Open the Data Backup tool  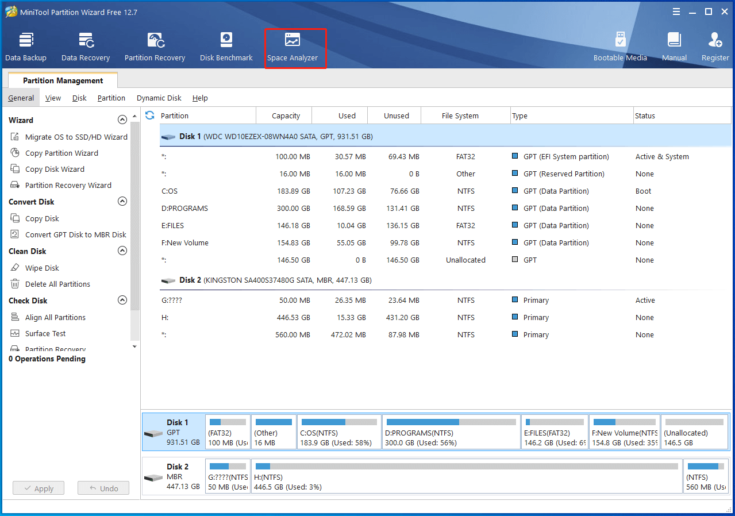pyautogui.click(x=26, y=47)
